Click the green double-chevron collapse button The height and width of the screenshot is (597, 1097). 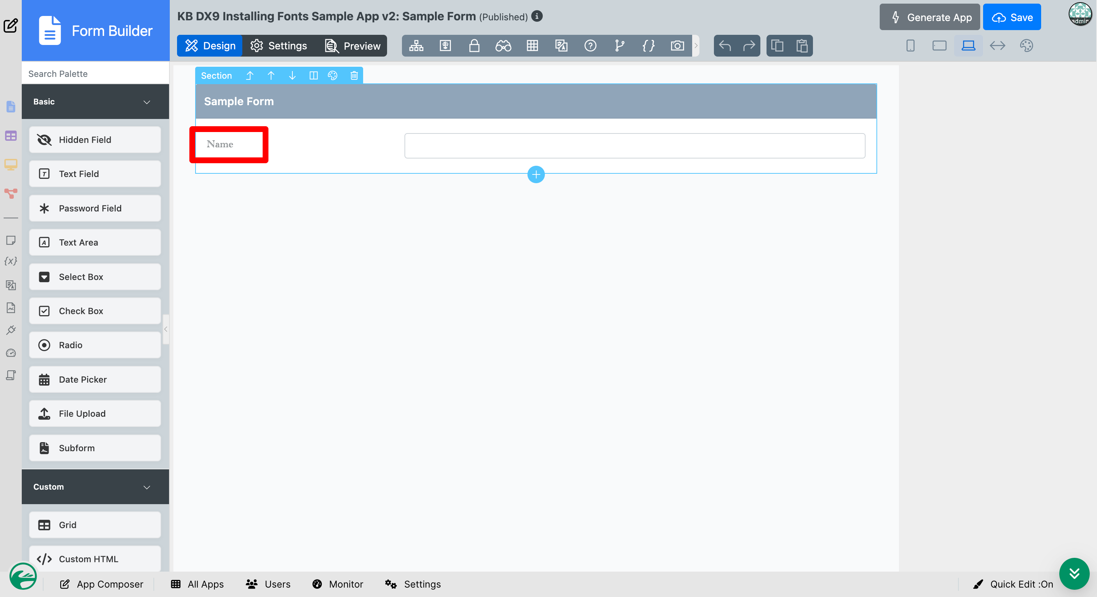1074,573
